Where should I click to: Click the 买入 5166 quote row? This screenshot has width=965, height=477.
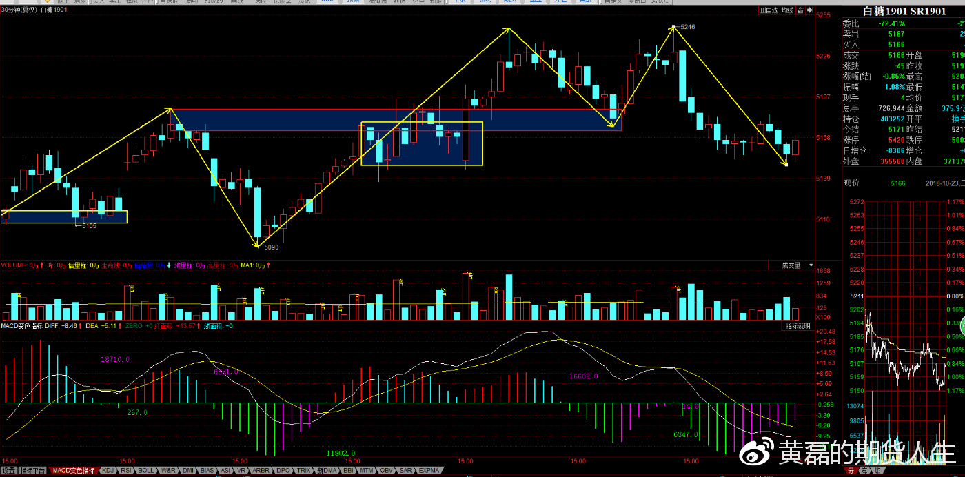903,44
